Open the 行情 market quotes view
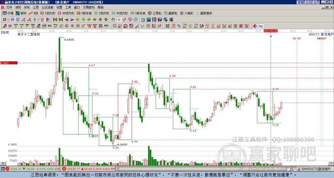This screenshot has height=178, width=334. coord(8,13)
